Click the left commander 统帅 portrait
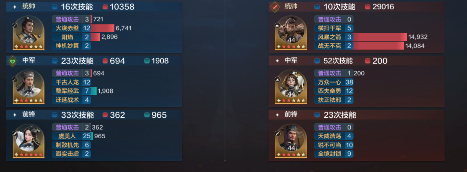 tap(29, 33)
